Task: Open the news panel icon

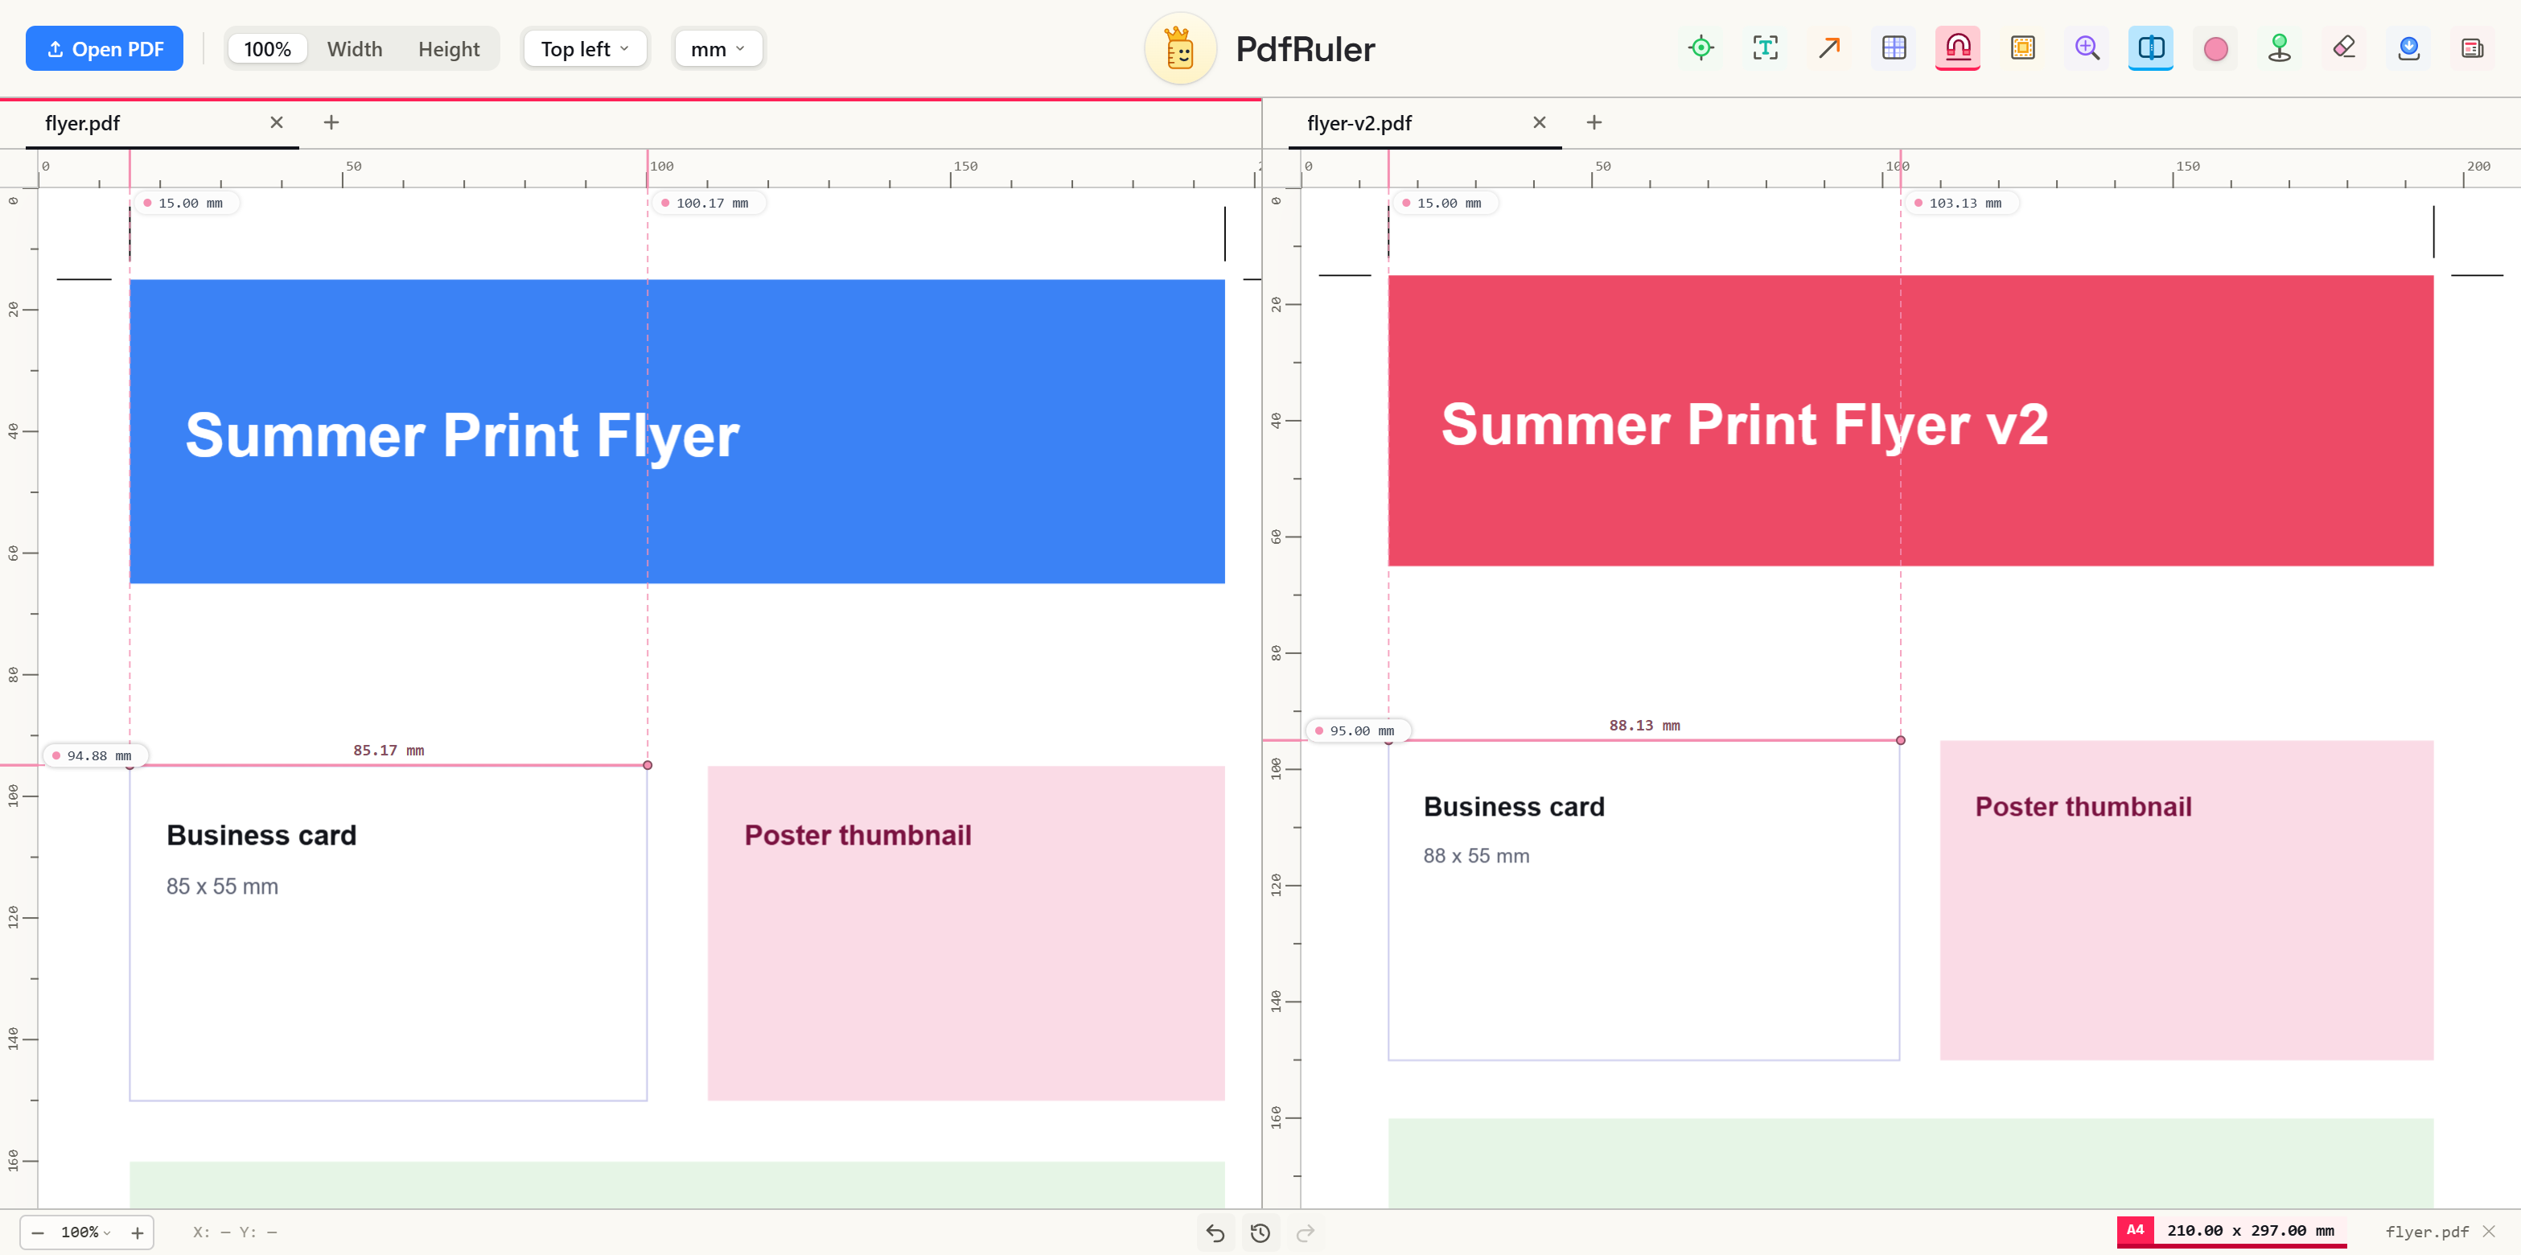Action: click(2472, 48)
